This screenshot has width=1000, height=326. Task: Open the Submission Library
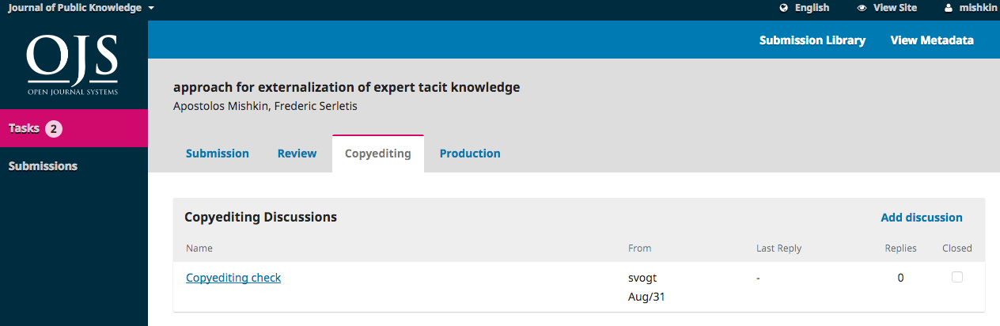pos(812,40)
